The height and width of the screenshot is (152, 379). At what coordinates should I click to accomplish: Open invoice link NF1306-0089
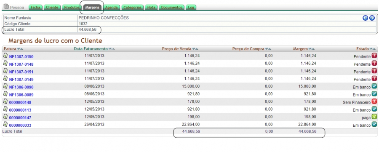point(21,95)
